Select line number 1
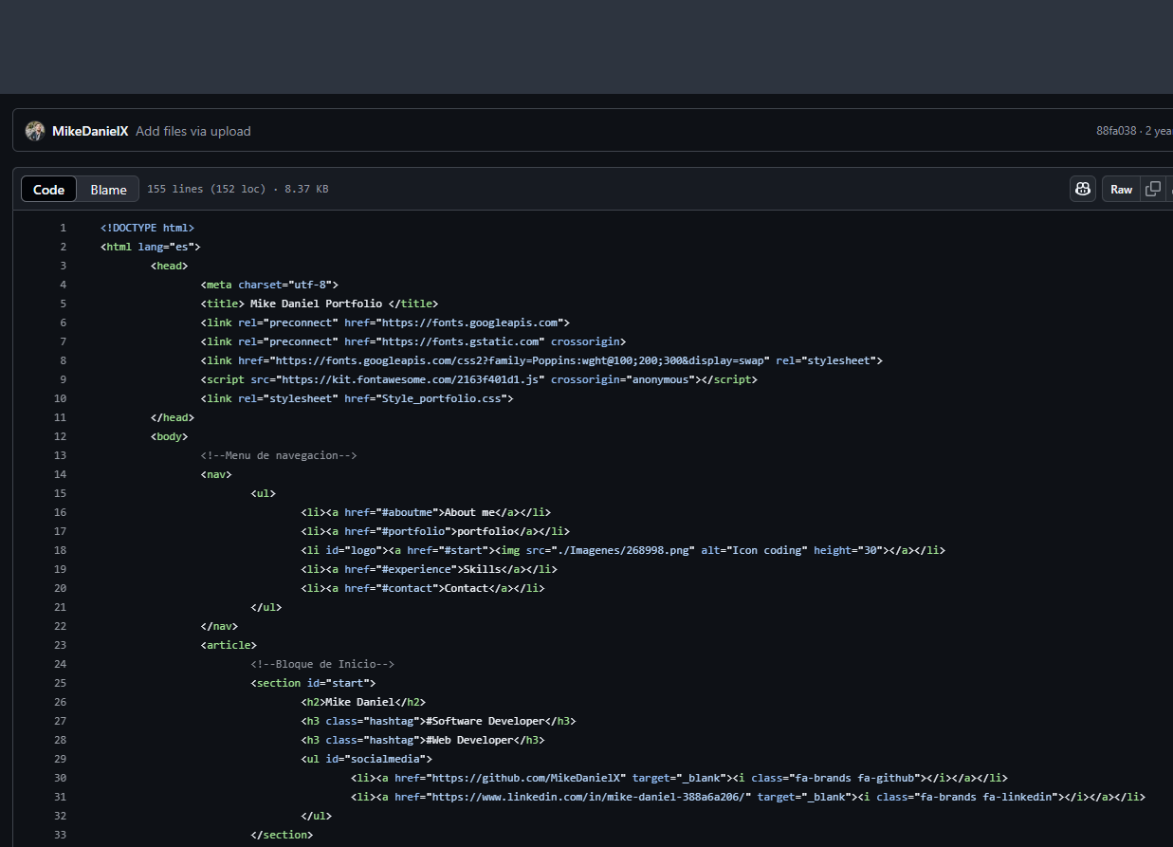Image resolution: width=1173 pixels, height=847 pixels. click(x=63, y=228)
